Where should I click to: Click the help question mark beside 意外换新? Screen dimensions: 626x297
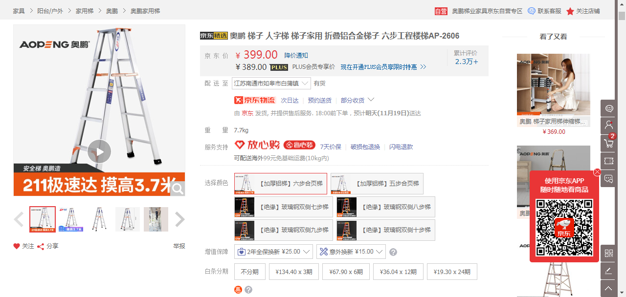(x=393, y=252)
